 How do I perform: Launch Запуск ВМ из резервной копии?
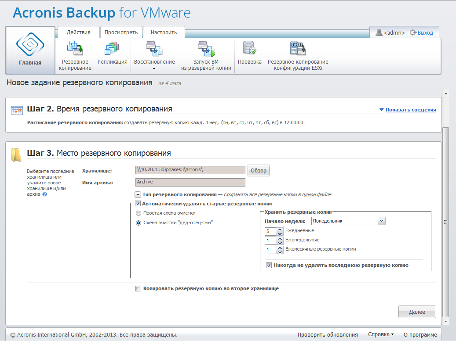[x=206, y=56]
